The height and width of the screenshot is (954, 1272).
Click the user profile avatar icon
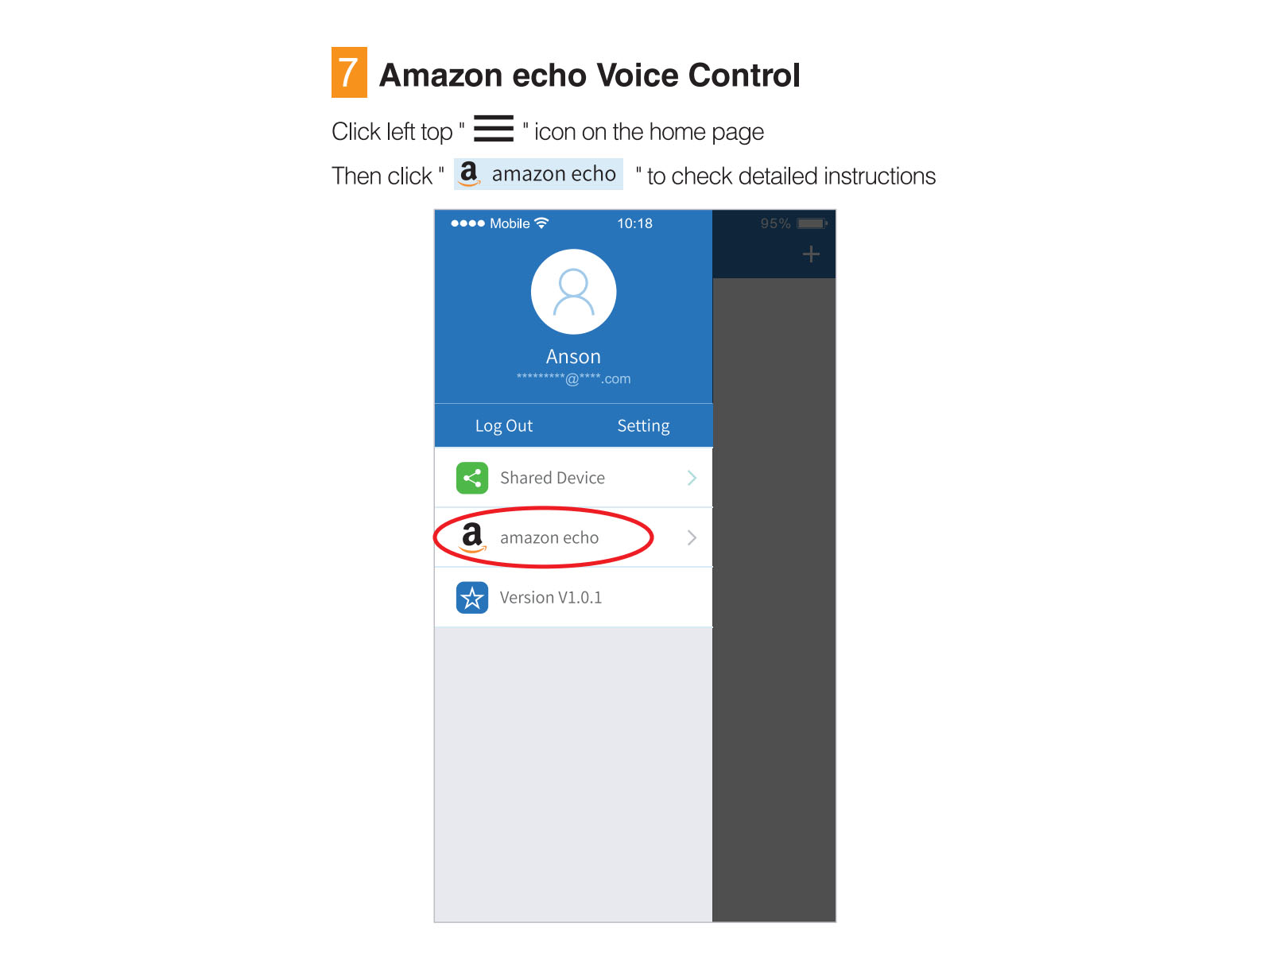click(x=573, y=292)
